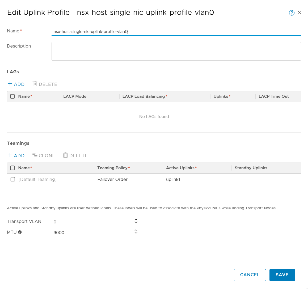Close the Edit Uplink Profile dialog
The image size is (308, 289).
point(299,13)
